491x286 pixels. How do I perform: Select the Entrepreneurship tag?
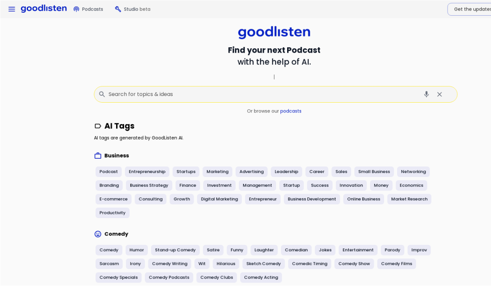click(x=147, y=172)
